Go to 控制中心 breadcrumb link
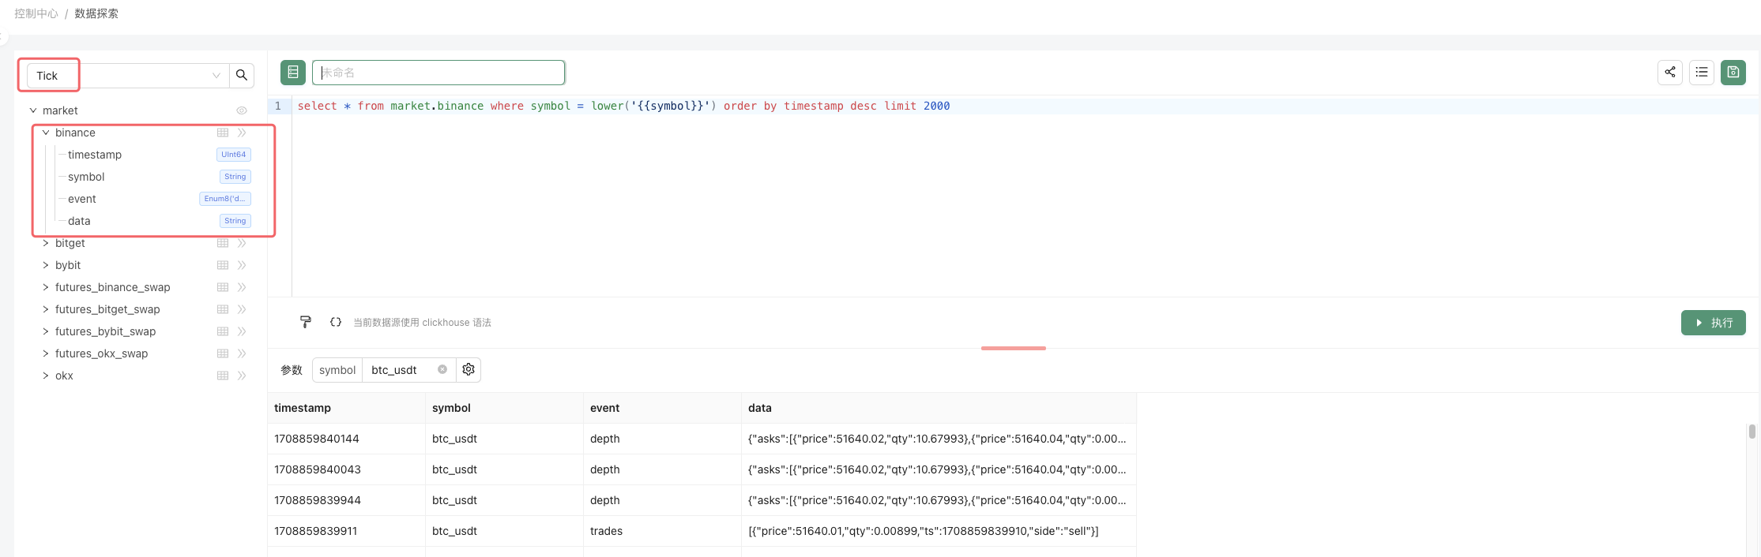This screenshot has height=557, width=1761. tap(36, 13)
